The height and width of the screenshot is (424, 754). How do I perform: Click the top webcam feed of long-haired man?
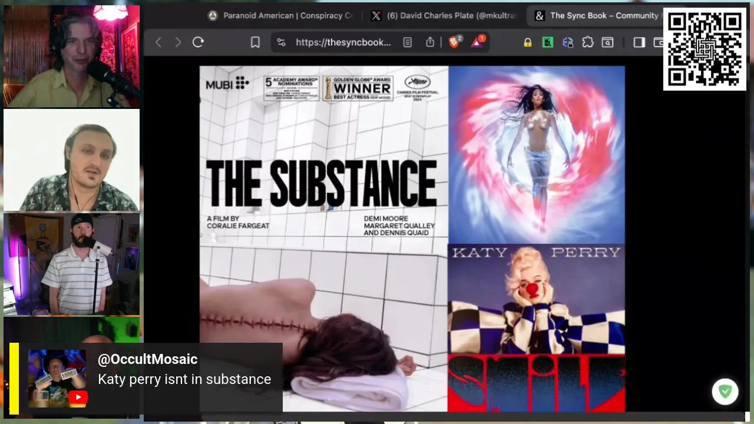(72, 57)
